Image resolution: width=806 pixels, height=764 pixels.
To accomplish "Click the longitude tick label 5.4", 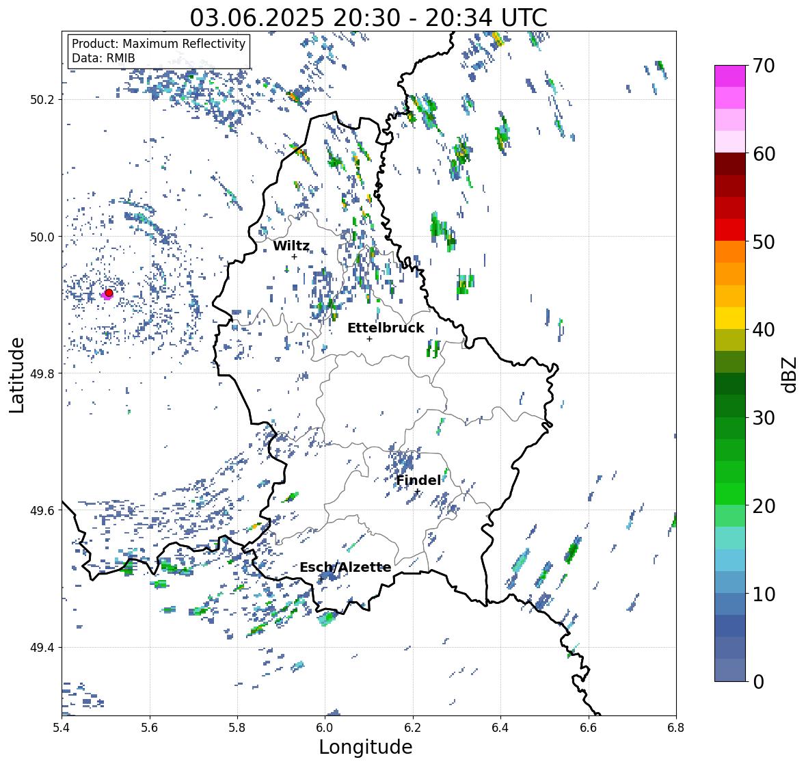I will pyautogui.click(x=62, y=727).
